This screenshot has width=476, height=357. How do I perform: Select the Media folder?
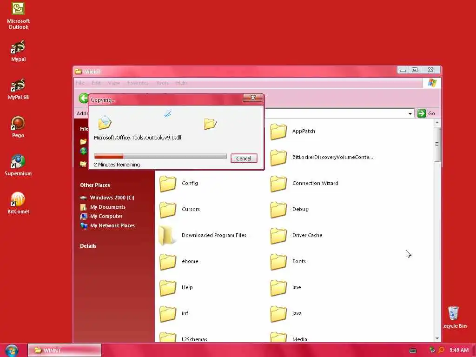click(x=289, y=337)
